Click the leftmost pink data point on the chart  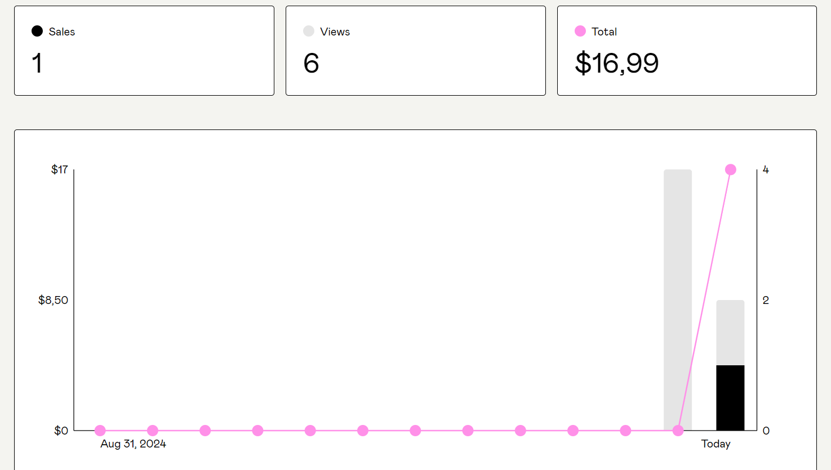coord(100,431)
